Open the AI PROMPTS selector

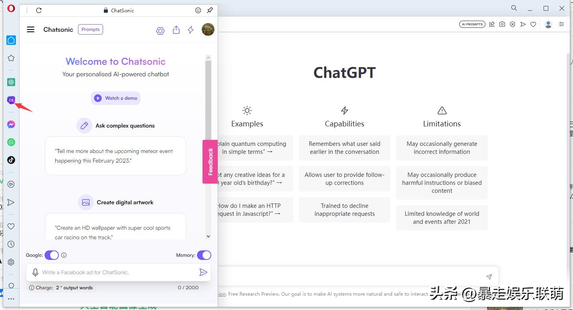pyautogui.click(x=472, y=24)
